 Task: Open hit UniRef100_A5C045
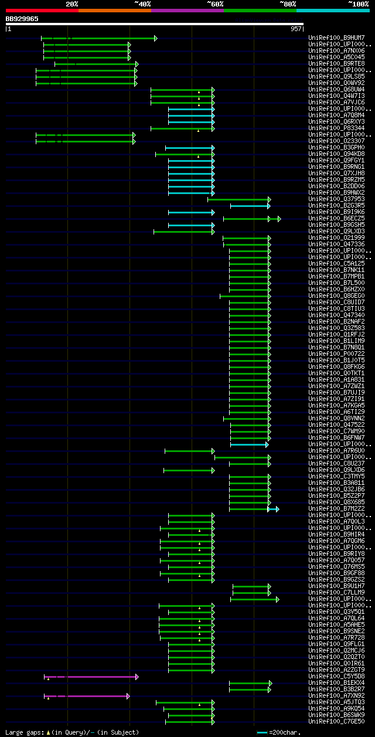click(x=336, y=57)
